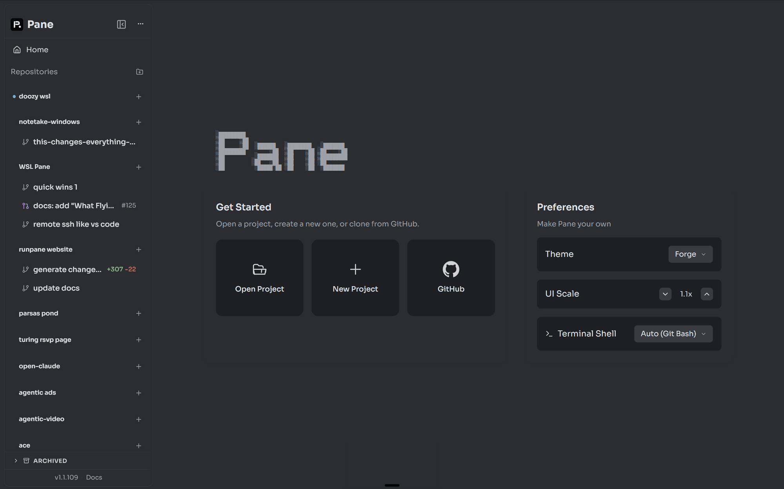Create new branch in runpane website
Viewport: 784px width, 489px height.
click(139, 250)
